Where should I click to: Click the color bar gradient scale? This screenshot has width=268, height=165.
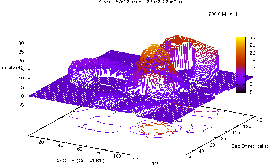(240, 65)
